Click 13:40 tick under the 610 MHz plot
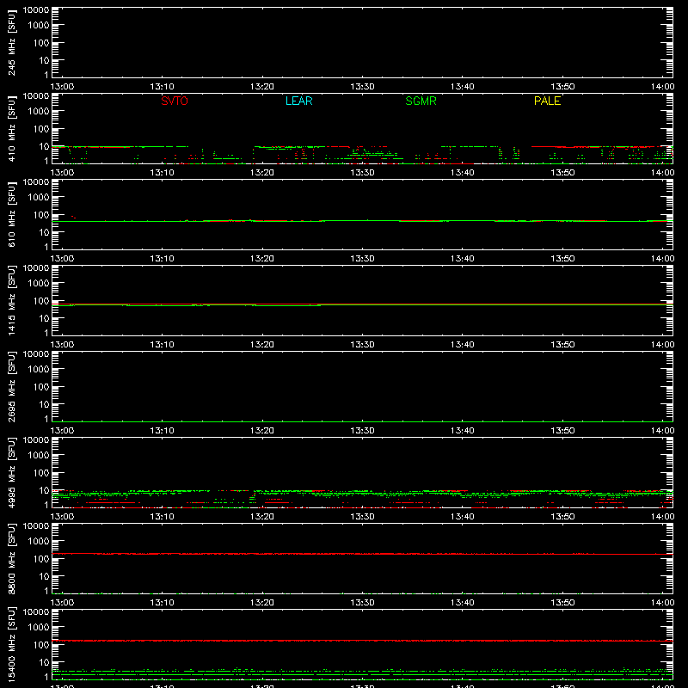Screen dimensions: 688x688 [462, 259]
